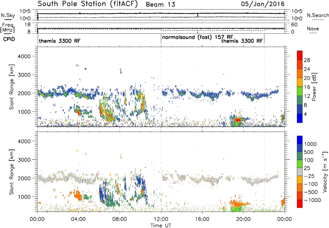Screen dimensions: 329x228
Task: Click the '60' Nave axis tick
Action: pos(294,25)
